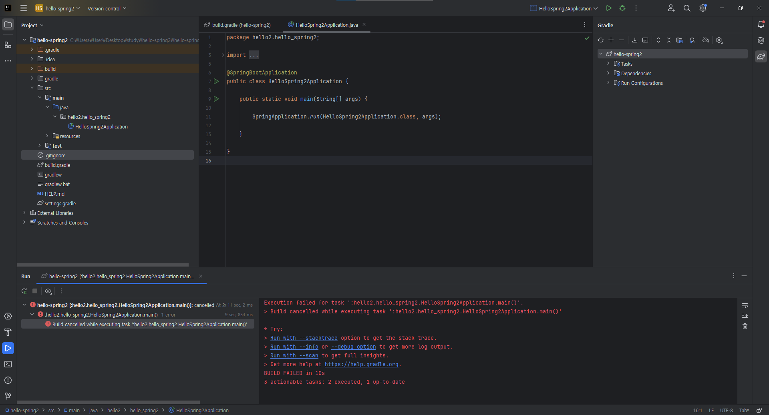
Task: Toggle Run tool window sidebar button
Action: (8, 348)
